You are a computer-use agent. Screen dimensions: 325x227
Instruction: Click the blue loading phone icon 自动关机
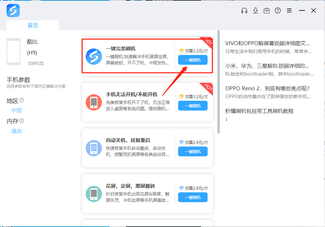pyautogui.click(x=94, y=148)
